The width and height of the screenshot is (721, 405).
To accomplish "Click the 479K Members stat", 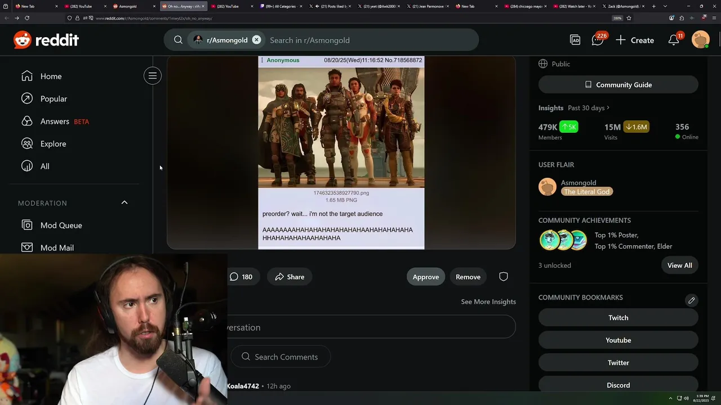I will click(x=558, y=131).
